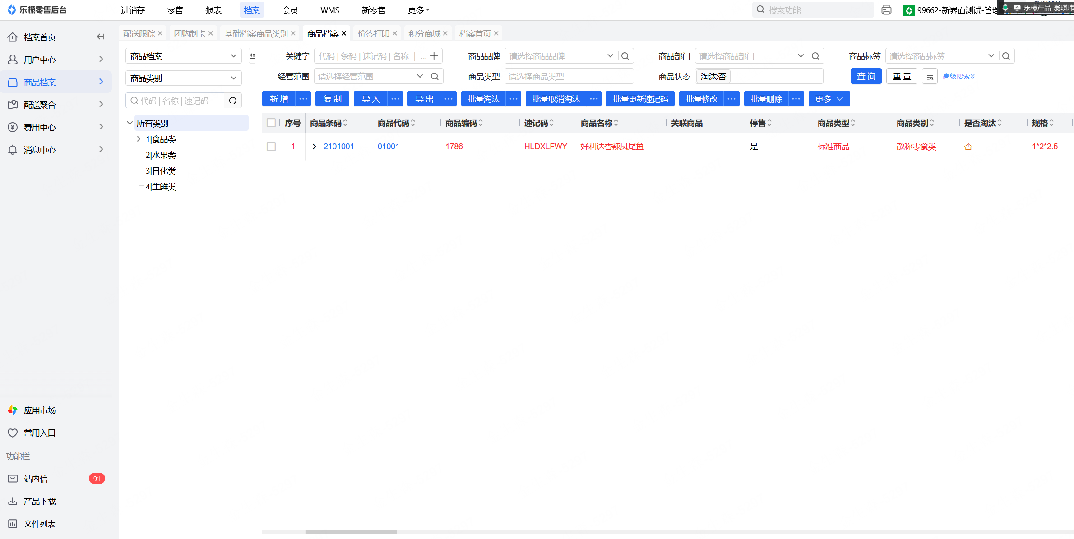The image size is (1074, 539).
Task: Open the filter settings list icon
Action: click(x=930, y=77)
